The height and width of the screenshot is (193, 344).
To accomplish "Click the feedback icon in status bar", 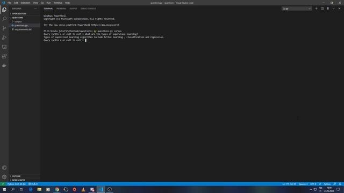I will coord(335,184).
